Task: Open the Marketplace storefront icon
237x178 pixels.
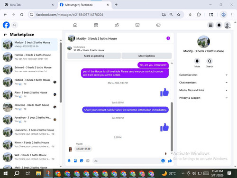Action: [137, 25]
